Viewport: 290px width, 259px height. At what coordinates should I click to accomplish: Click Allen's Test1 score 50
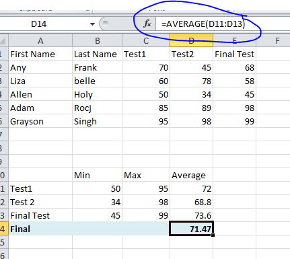pyautogui.click(x=146, y=94)
